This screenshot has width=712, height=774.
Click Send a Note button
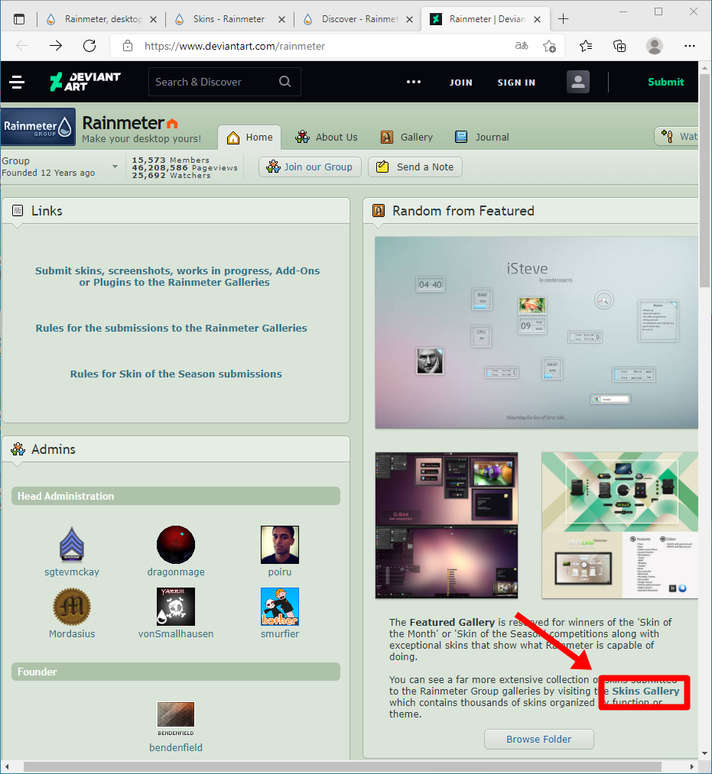click(415, 167)
